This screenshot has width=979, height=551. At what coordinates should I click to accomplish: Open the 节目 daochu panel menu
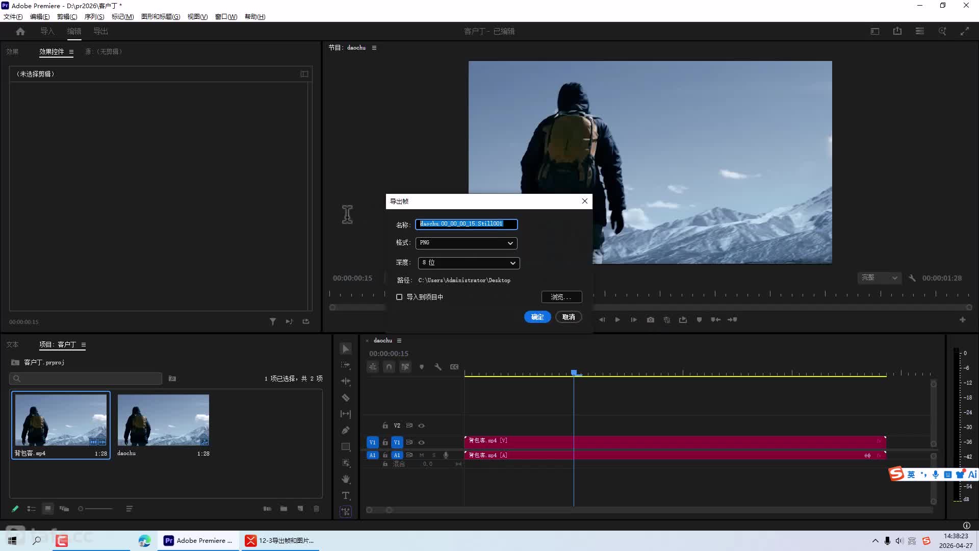click(x=374, y=47)
